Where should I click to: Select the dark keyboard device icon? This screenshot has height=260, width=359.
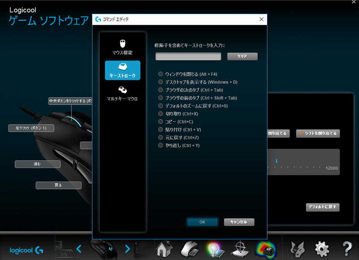144,249
